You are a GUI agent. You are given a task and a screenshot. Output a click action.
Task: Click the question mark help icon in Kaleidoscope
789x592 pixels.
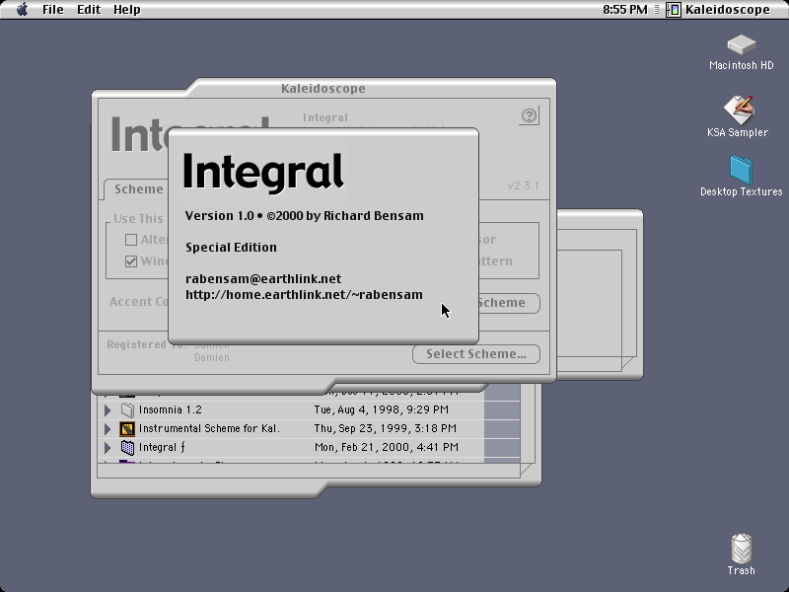(x=529, y=115)
